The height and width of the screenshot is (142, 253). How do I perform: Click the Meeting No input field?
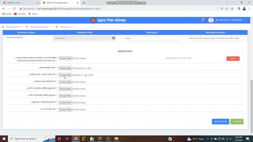click(152, 38)
